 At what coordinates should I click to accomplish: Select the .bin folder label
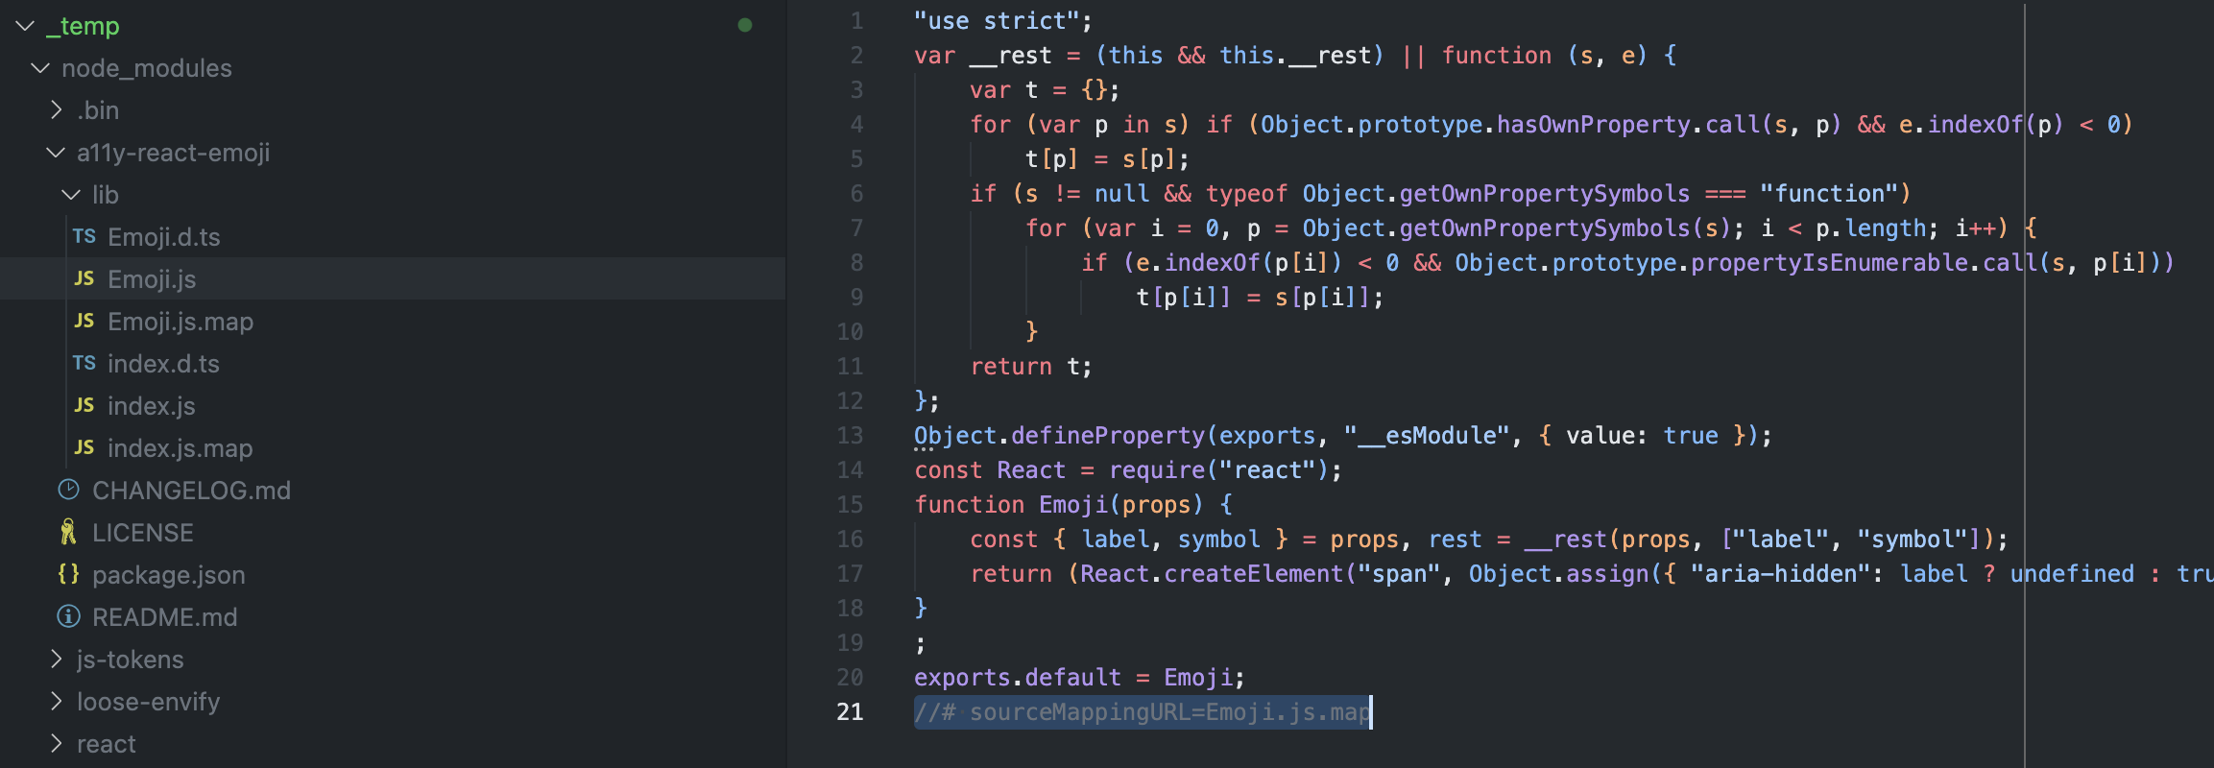(x=98, y=110)
